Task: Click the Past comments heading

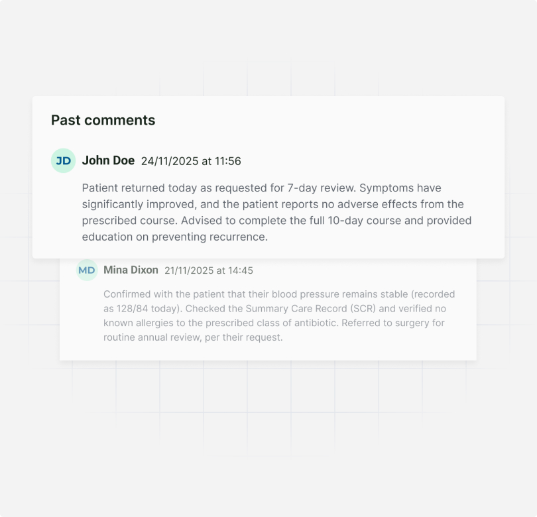Action: coord(103,120)
